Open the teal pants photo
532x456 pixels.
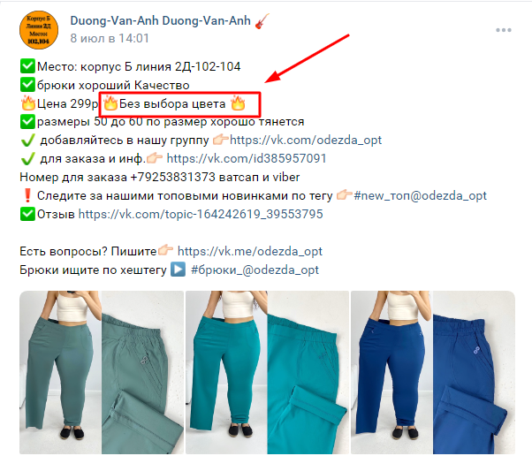pyautogui.click(x=267, y=373)
